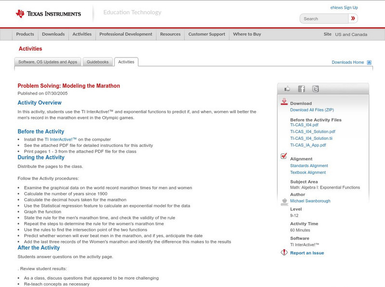Image resolution: width=385 pixels, height=287 pixels.
Task: Click Download All Files (ZIP) link
Action: (x=312, y=110)
